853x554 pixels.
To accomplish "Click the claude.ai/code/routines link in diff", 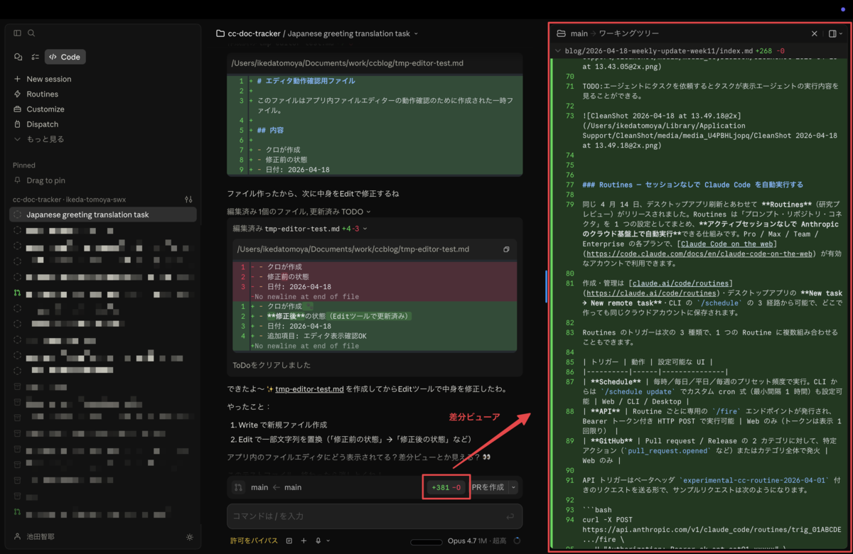I will [682, 283].
